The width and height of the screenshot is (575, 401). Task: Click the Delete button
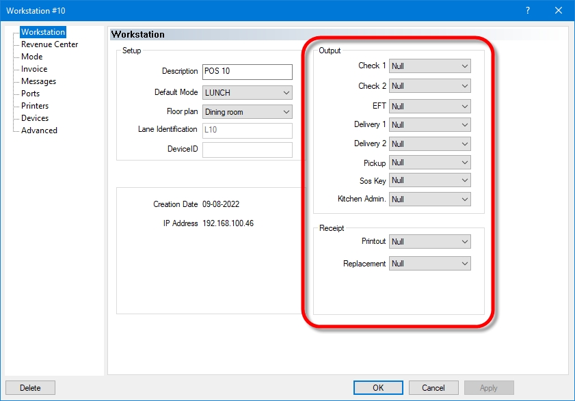point(30,388)
